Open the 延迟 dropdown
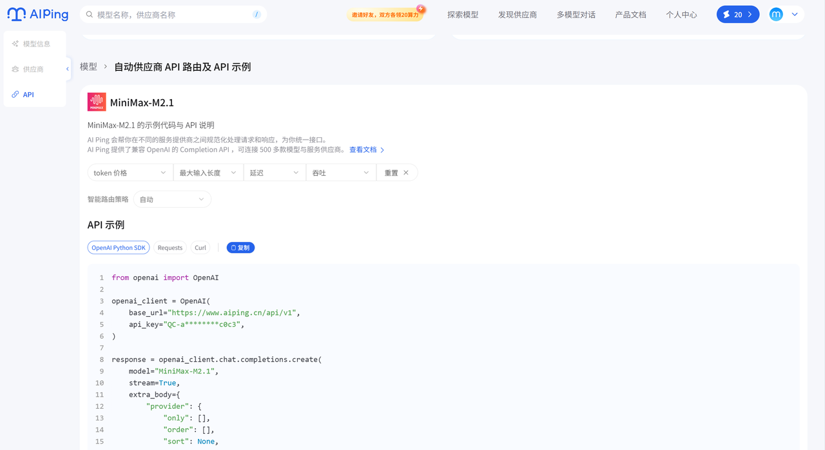 point(275,173)
